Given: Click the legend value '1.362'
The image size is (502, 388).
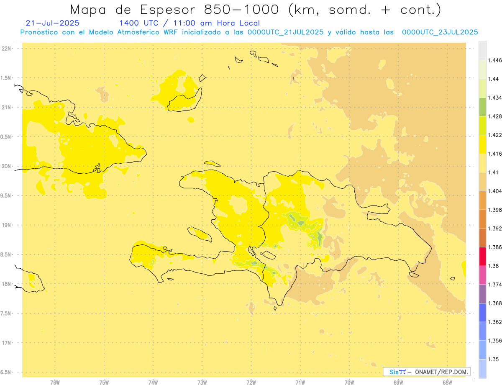Looking at the screenshot, I should click(494, 322).
